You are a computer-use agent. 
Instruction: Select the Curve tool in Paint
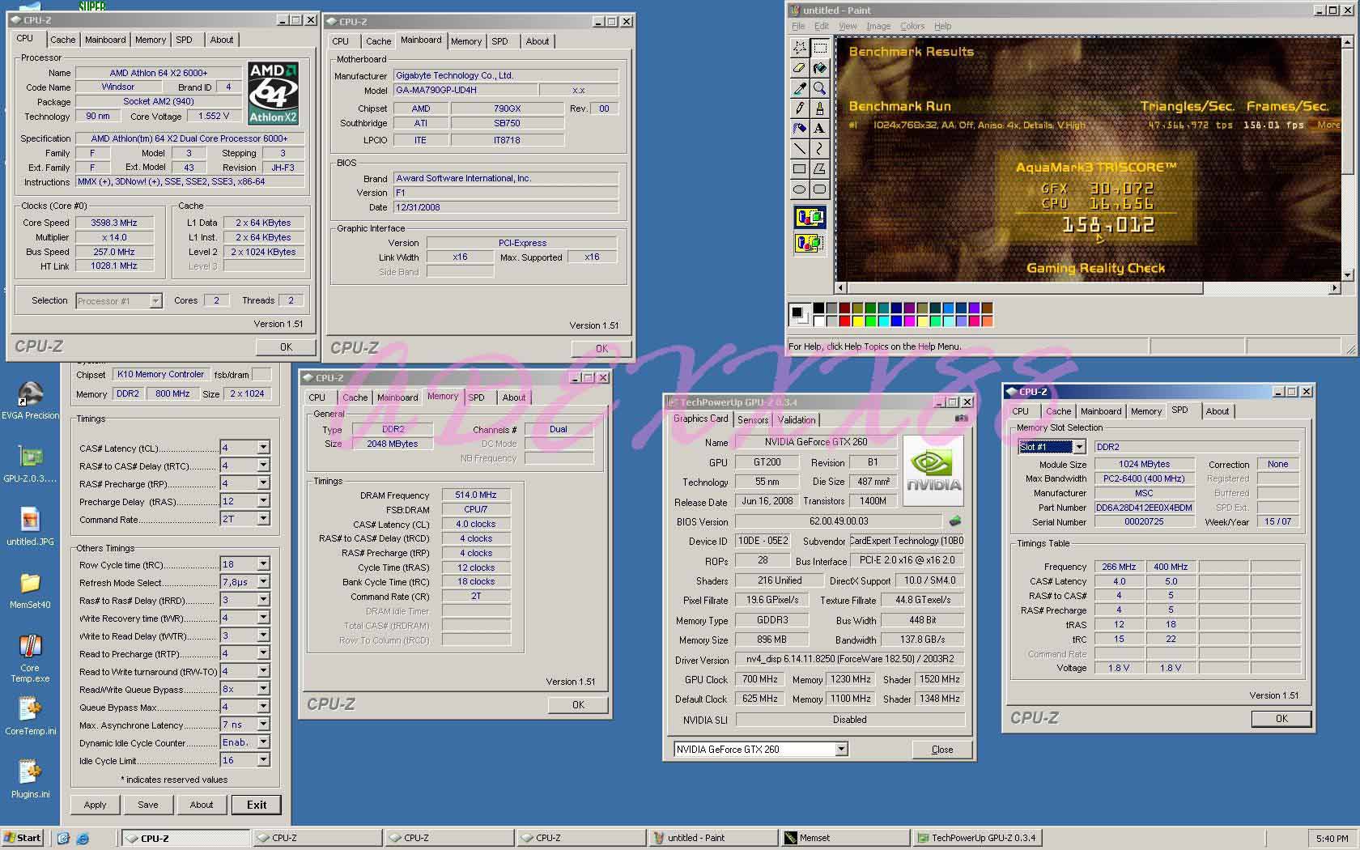click(x=819, y=149)
